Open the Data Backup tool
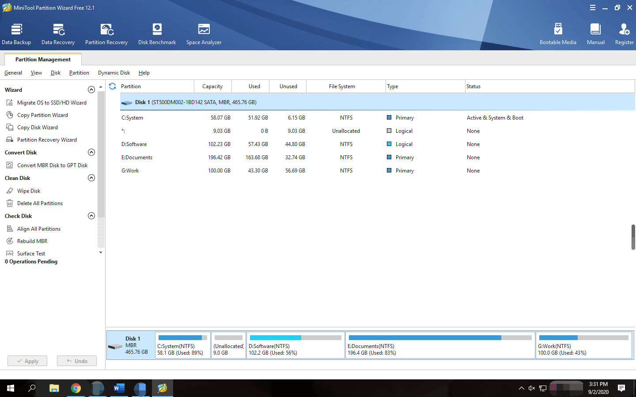This screenshot has height=397, width=636. point(16,33)
